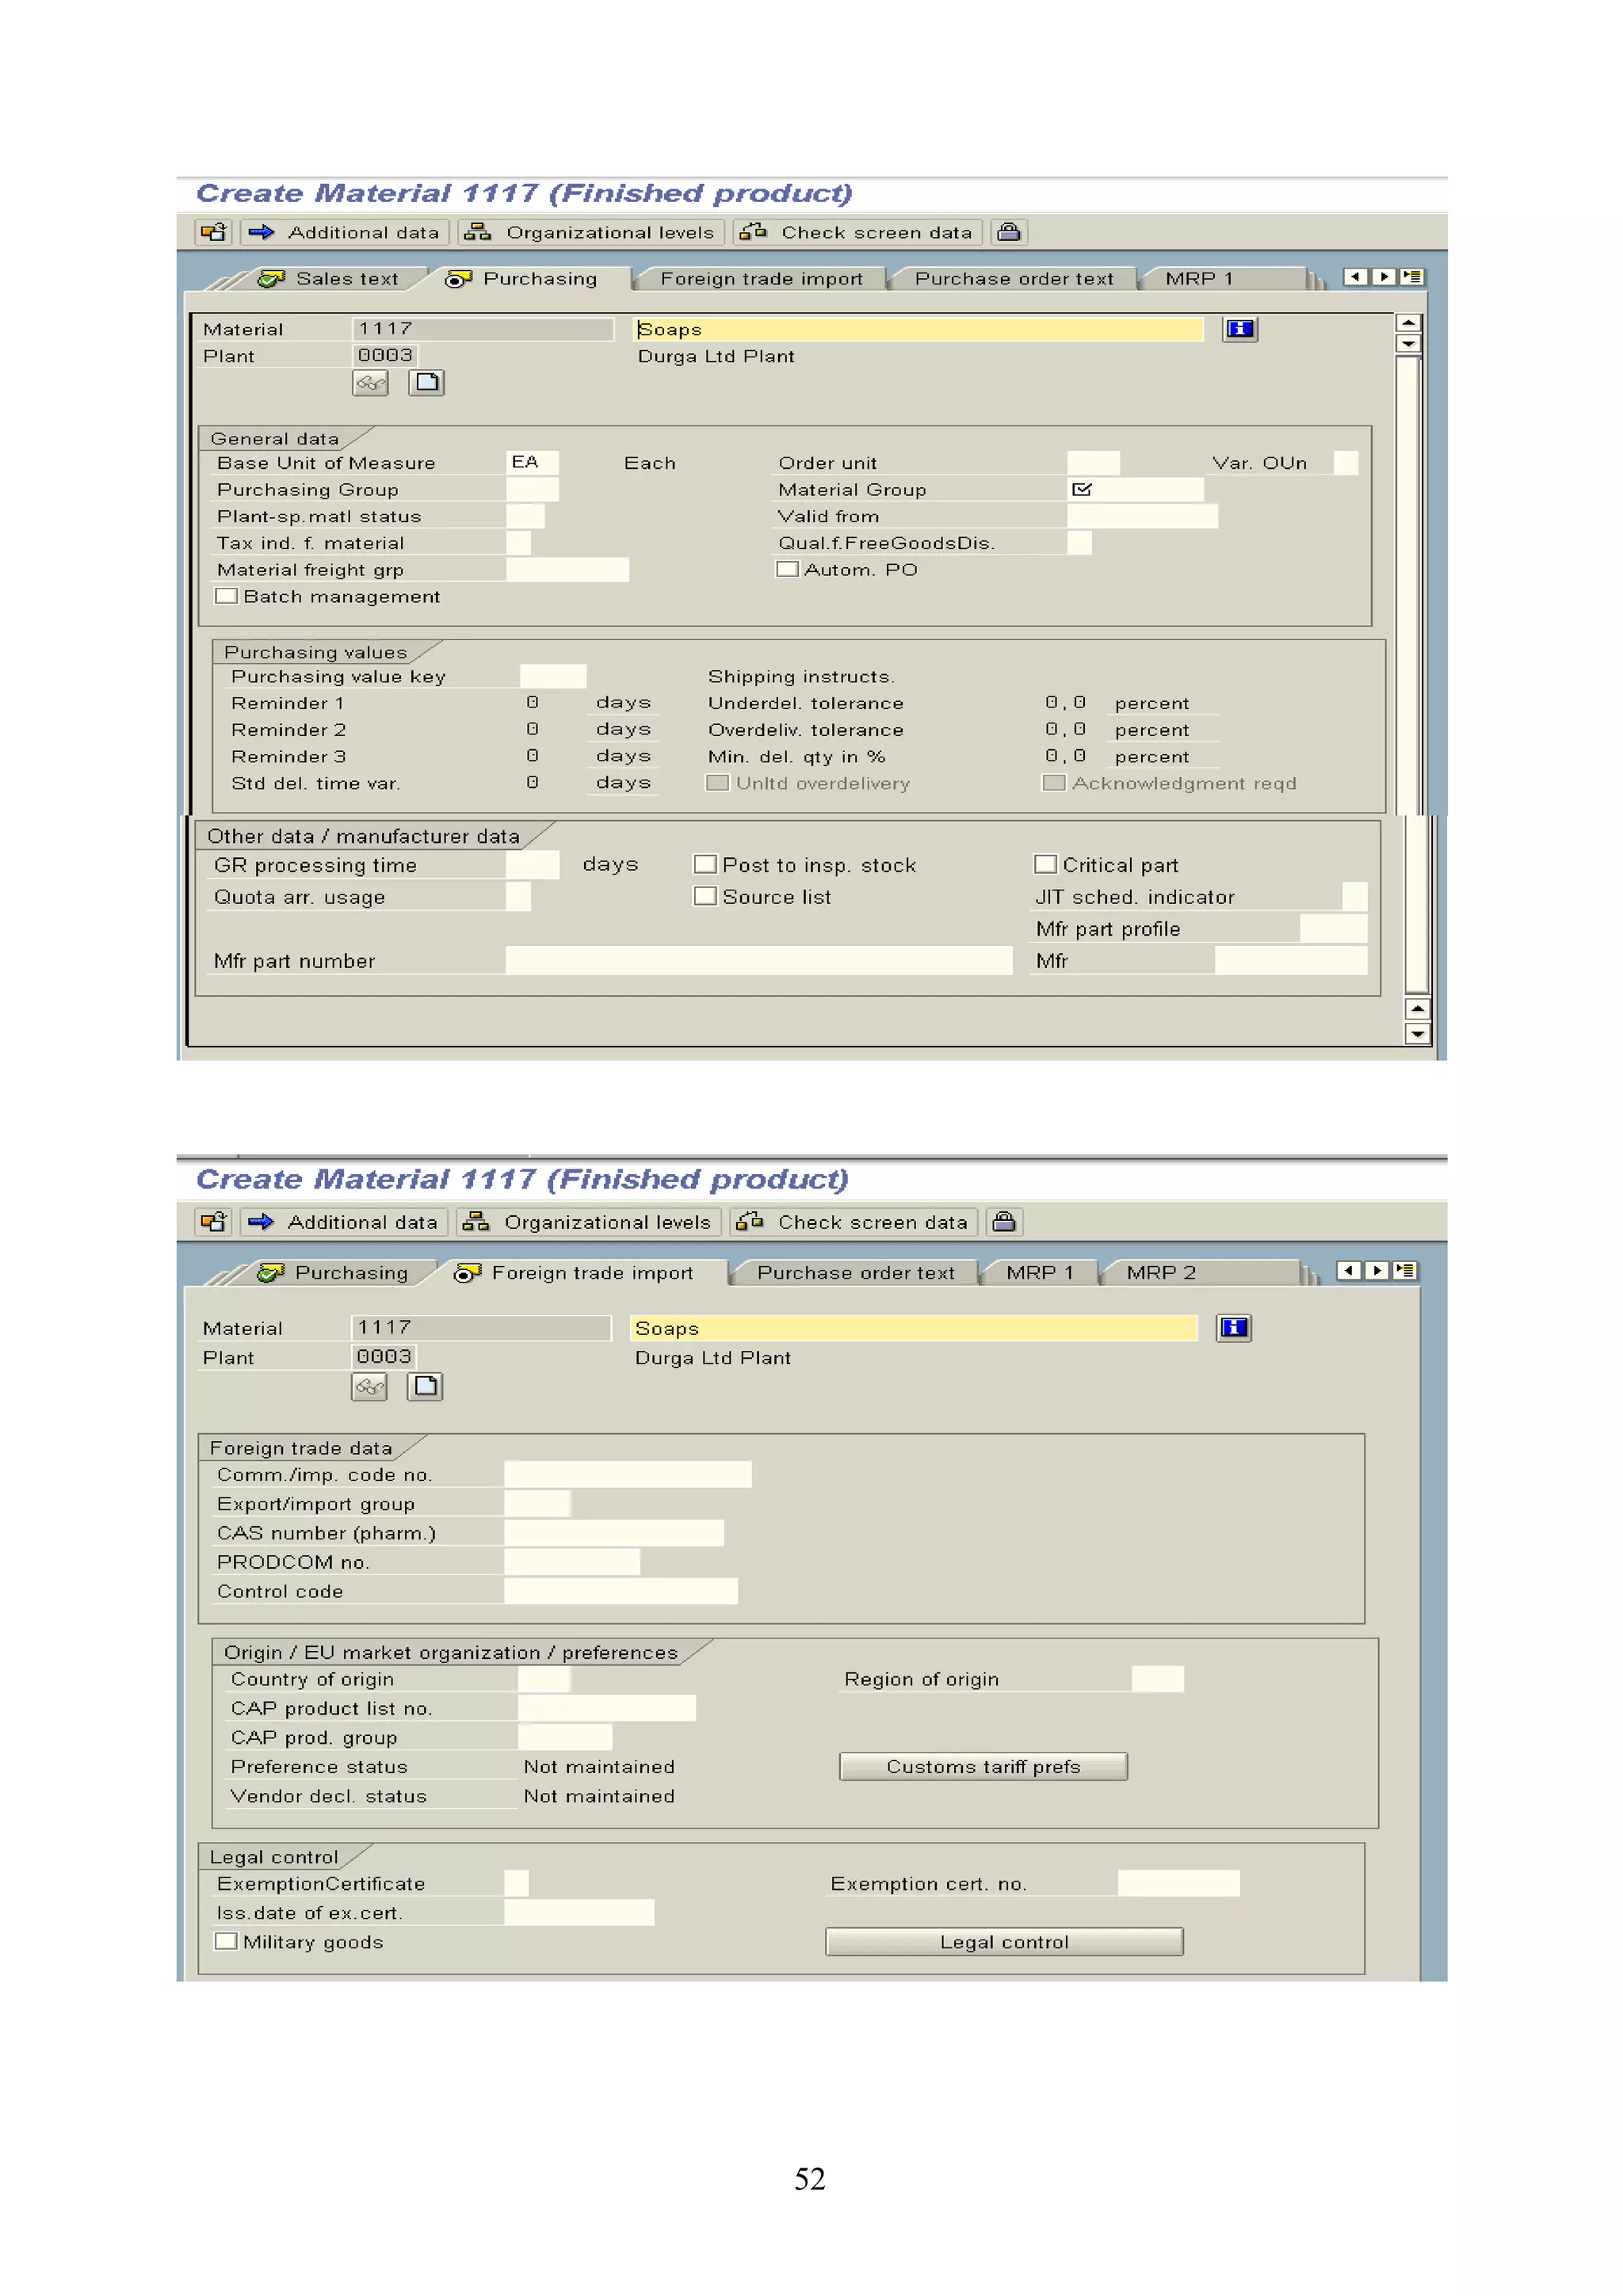Click the Mfr part number input field
1623x2296 pixels.
[x=758, y=961]
